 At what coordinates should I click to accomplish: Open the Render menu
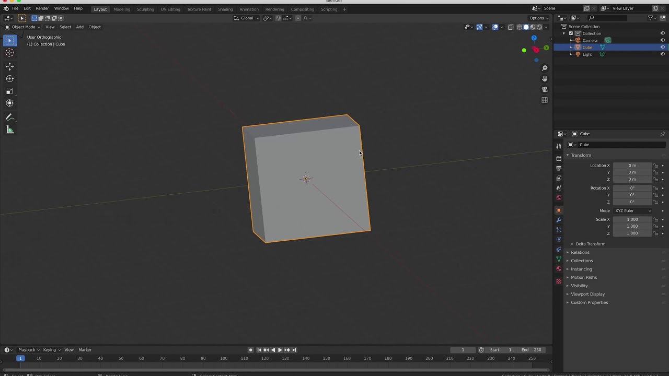click(x=42, y=9)
